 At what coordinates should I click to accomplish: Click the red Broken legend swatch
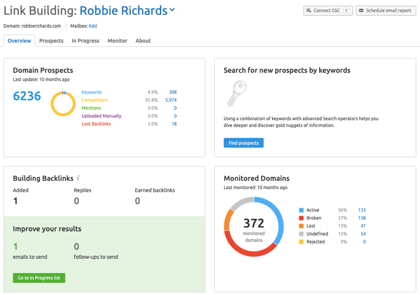point(301,218)
